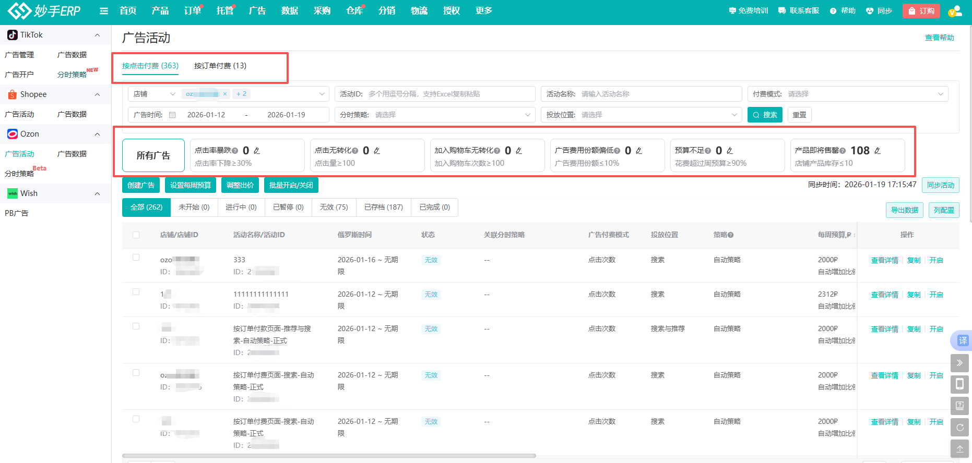Click the mobile phone floating icon

tap(959, 384)
